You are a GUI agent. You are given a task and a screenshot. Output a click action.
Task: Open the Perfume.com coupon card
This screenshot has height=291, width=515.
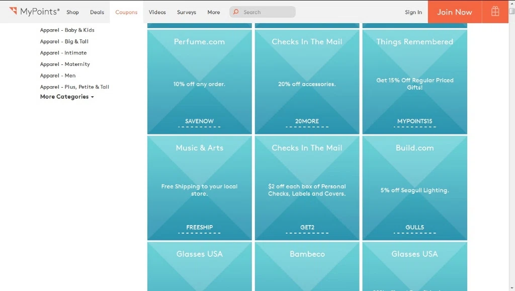[199, 82]
